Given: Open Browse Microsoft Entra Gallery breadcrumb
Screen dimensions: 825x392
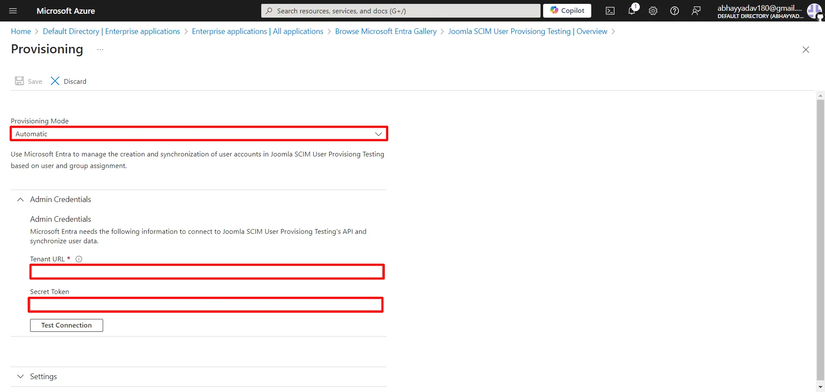Looking at the screenshot, I should 386,31.
